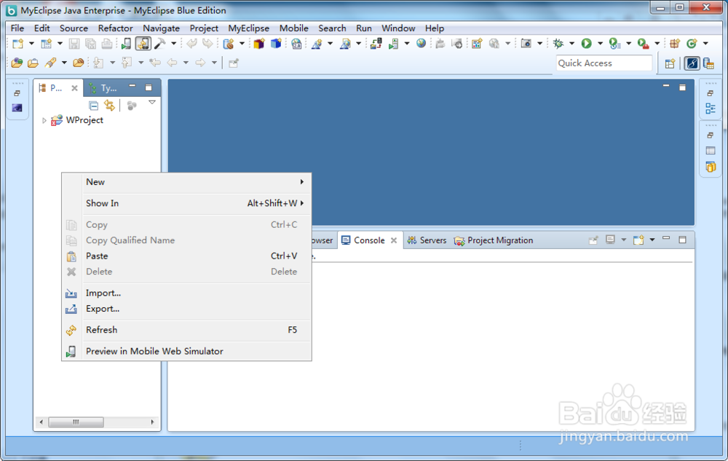Switch to the Project Migration tab
The image size is (728, 461).
click(494, 240)
